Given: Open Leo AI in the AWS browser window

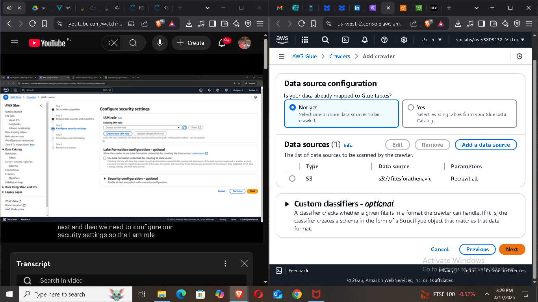Looking at the screenshot, I should (505, 24).
